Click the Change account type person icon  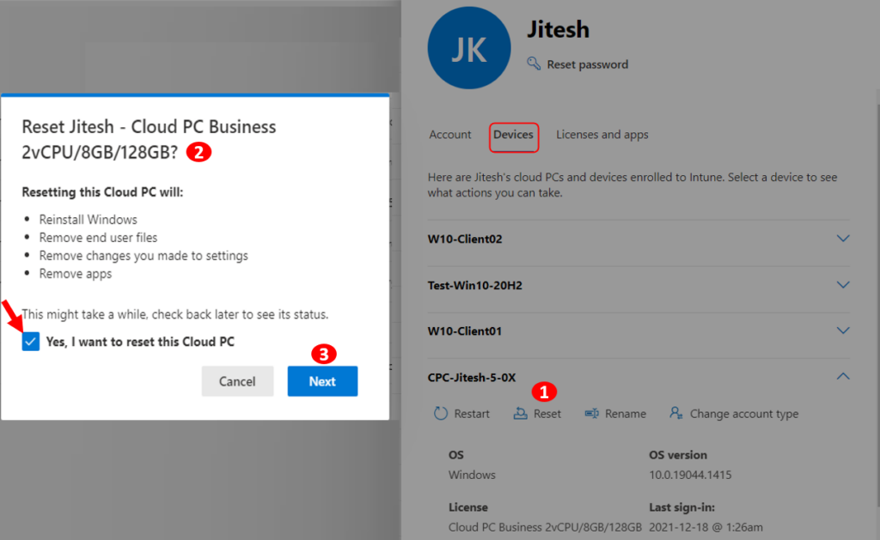pyautogui.click(x=675, y=413)
